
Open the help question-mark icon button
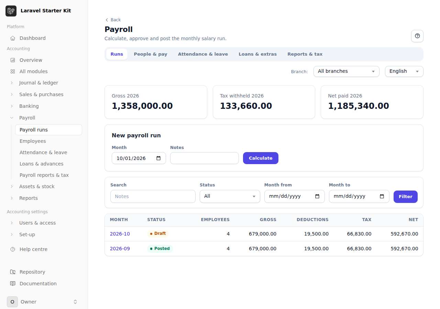click(417, 36)
